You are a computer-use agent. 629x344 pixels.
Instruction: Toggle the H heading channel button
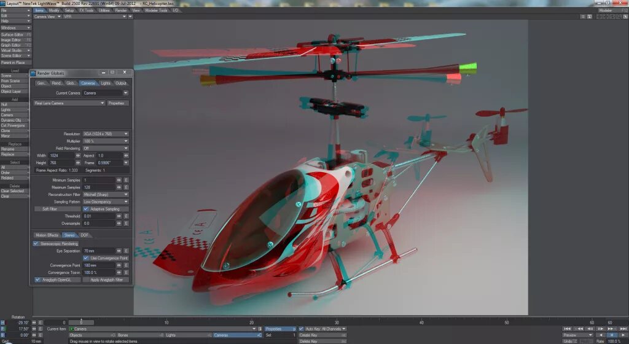click(x=2, y=322)
